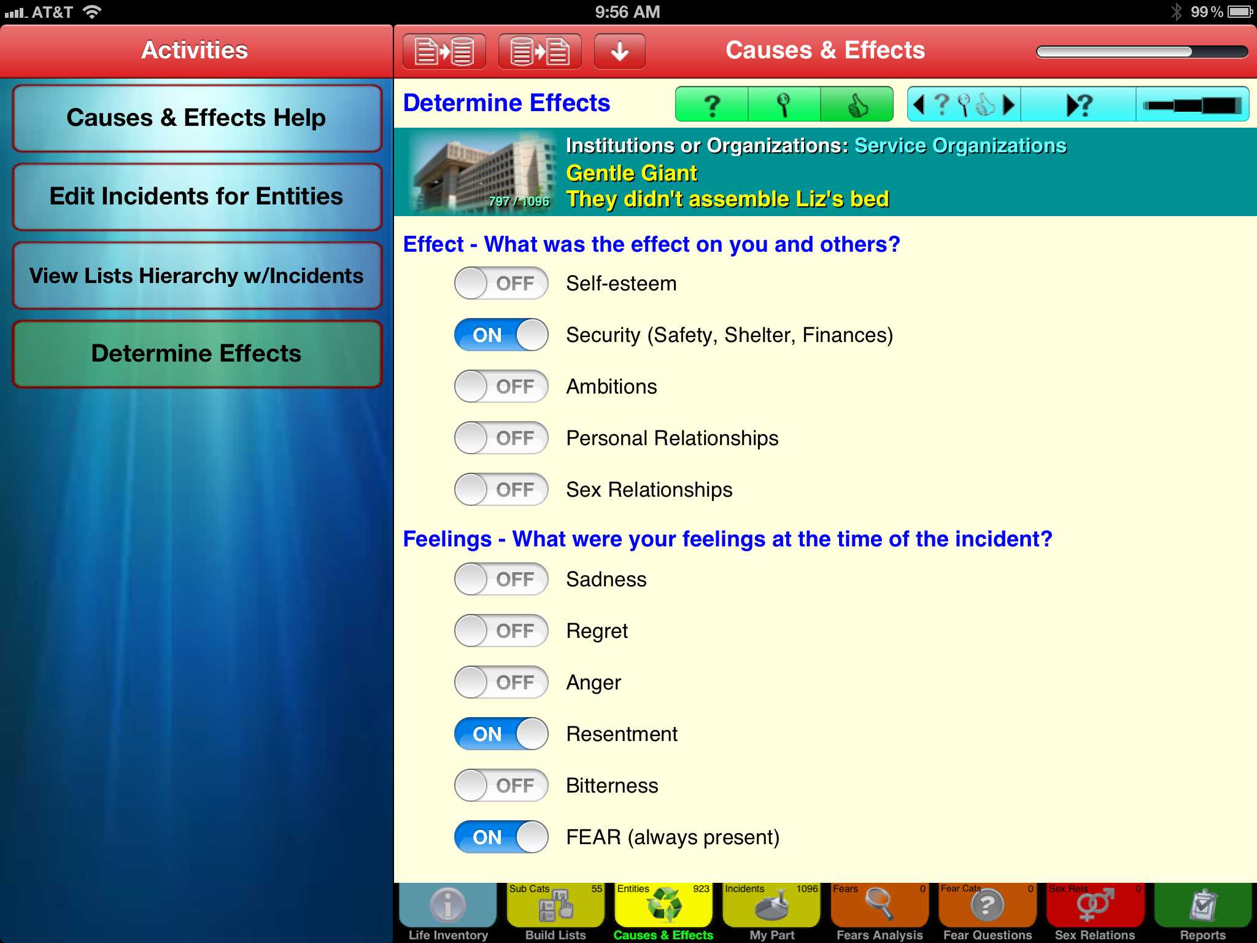Click the progress bar in header
Image resolution: width=1257 pixels, height=943 pixels.
click(x=1141, y=52)
